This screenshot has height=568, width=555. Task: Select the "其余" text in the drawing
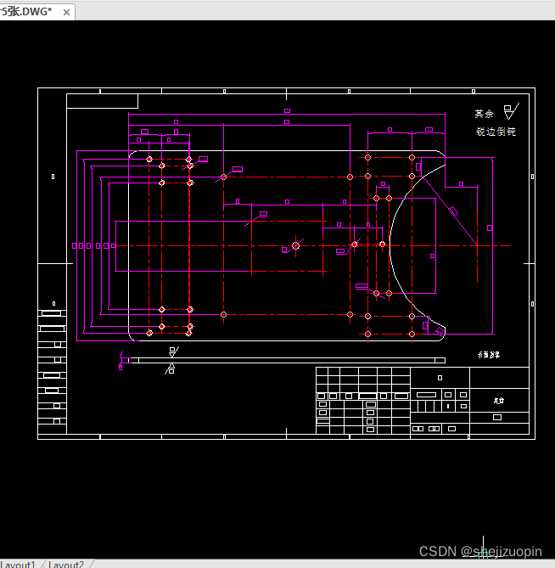click(x=484, y=114)
